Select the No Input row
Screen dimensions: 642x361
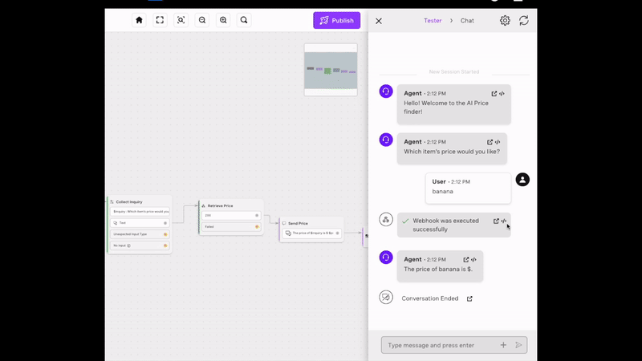point(140,245)
